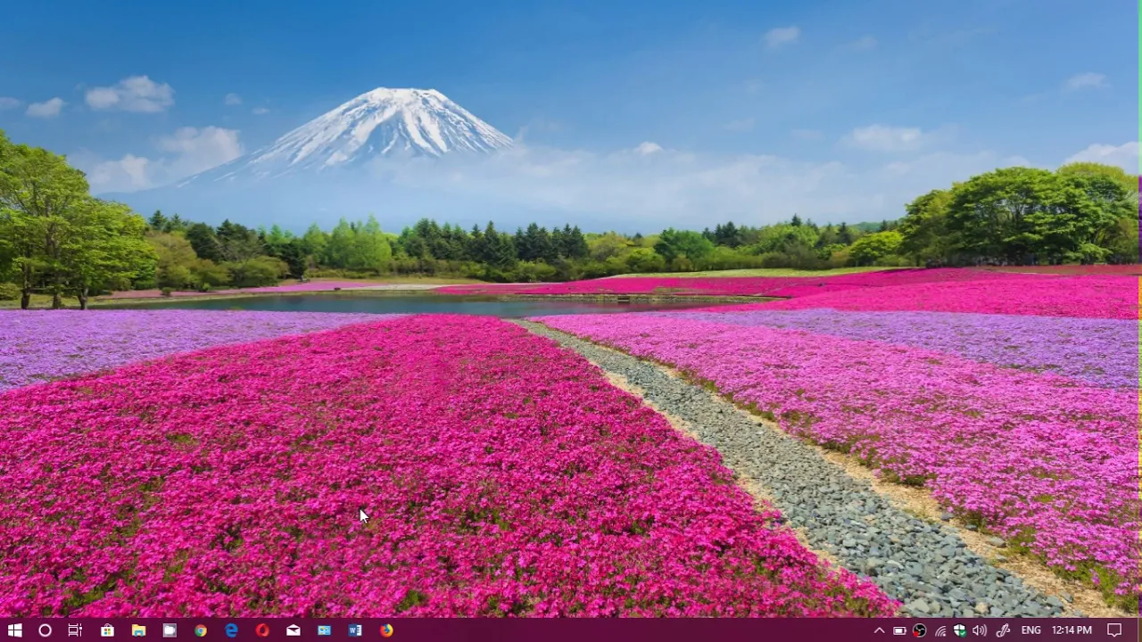
Task: Open the volume speaker control
Action: pyautogui.click(x=980, y=630)
